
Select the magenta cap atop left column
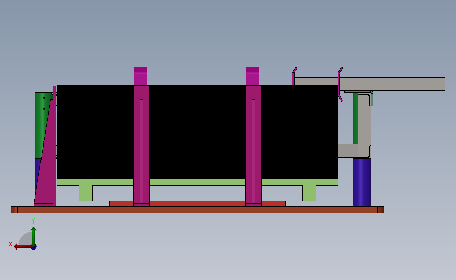point(140,76)
